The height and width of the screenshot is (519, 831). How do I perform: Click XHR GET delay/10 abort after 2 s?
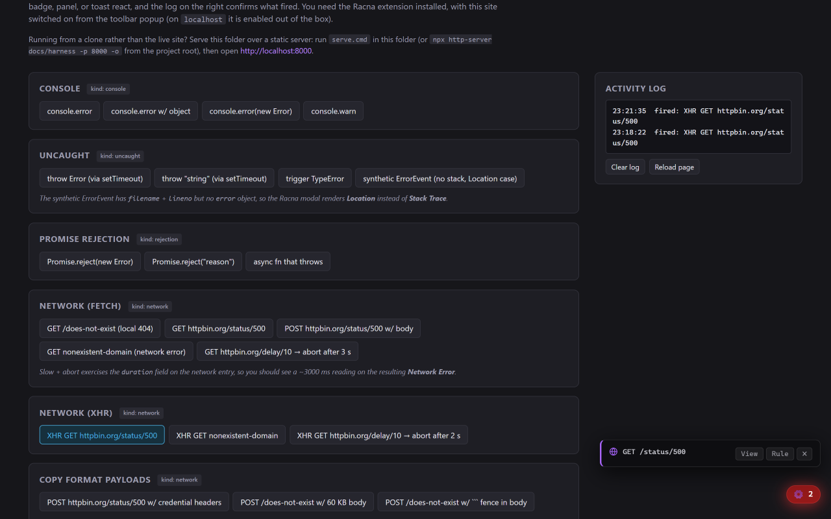point(378,435)
